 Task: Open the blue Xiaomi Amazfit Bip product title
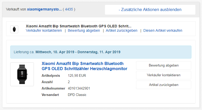84,66
